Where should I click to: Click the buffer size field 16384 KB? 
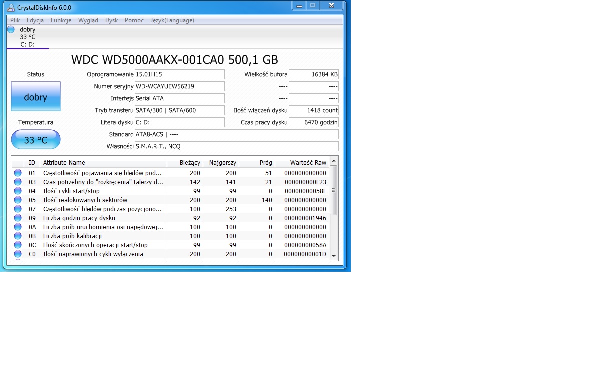[x=314, y=74]
